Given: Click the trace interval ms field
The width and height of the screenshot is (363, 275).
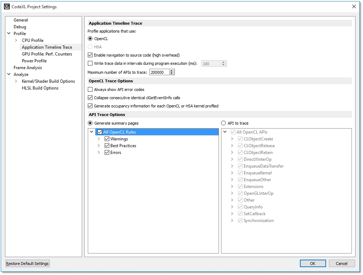Looking at the screenshot, I should (211, 64).
